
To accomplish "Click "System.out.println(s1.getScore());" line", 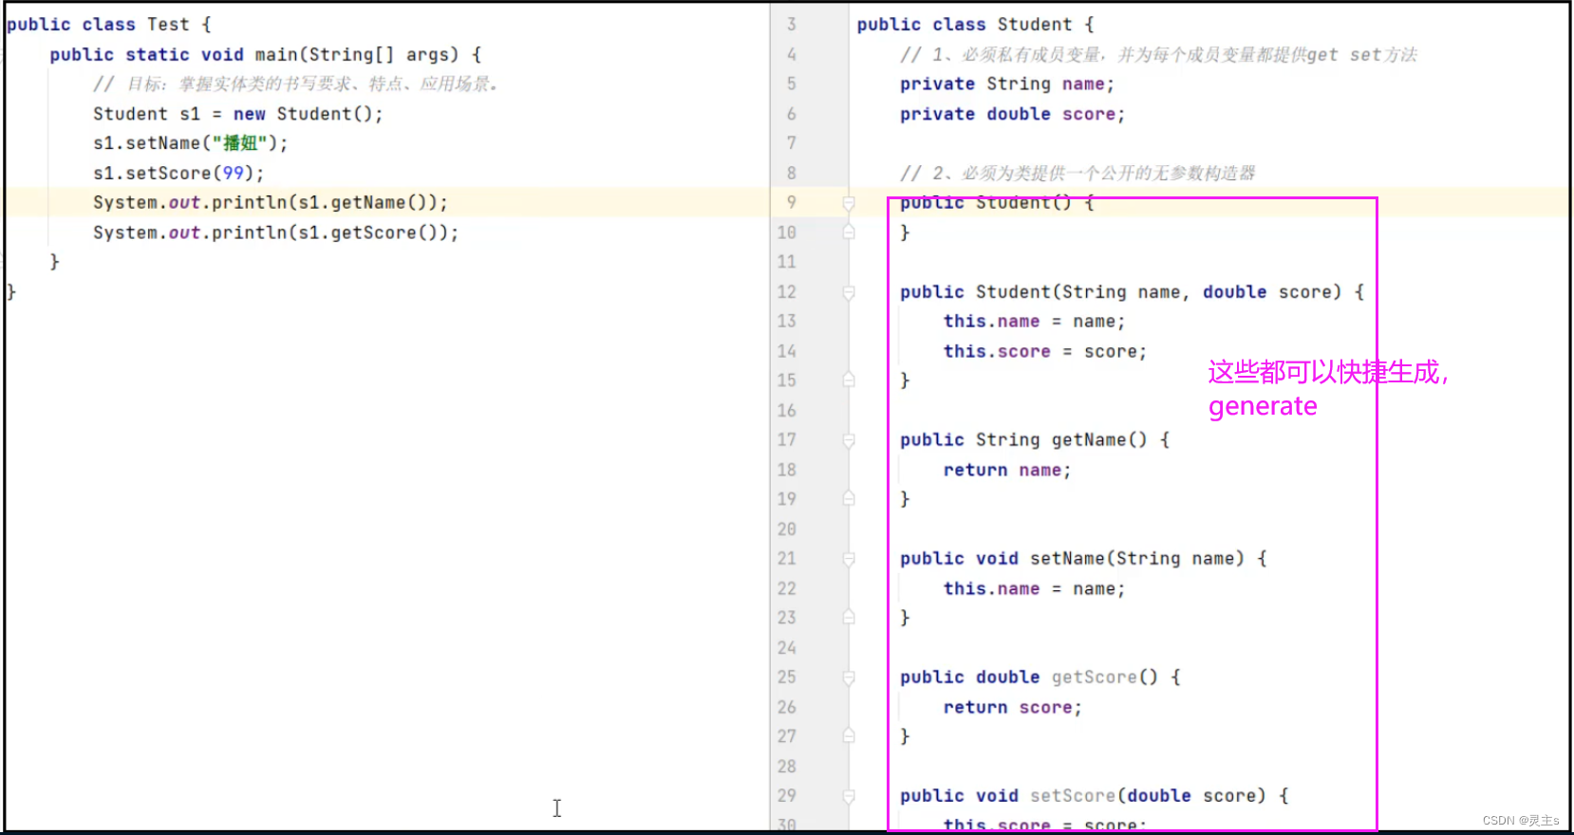I will click(275, 232).
